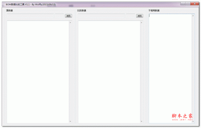201x128 pixels.
Task: Focus the small field beside source path
Action: point(59,16)
